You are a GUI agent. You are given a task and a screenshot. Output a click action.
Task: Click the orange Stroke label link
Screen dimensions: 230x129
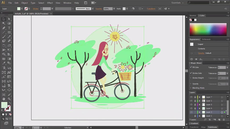(36, 9)
